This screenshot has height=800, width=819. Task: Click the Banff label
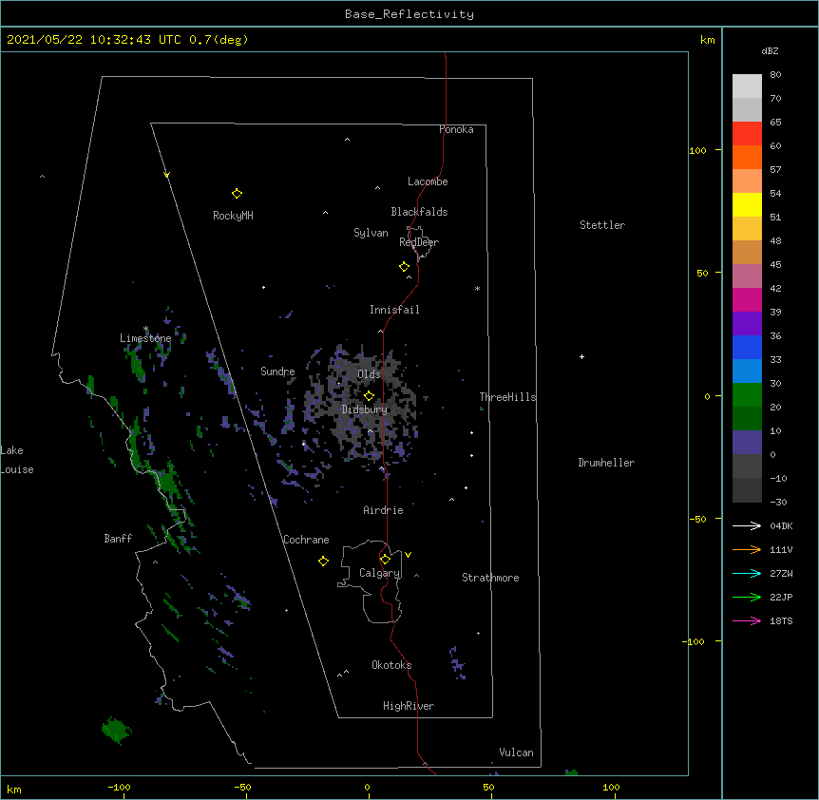point(118,539)
